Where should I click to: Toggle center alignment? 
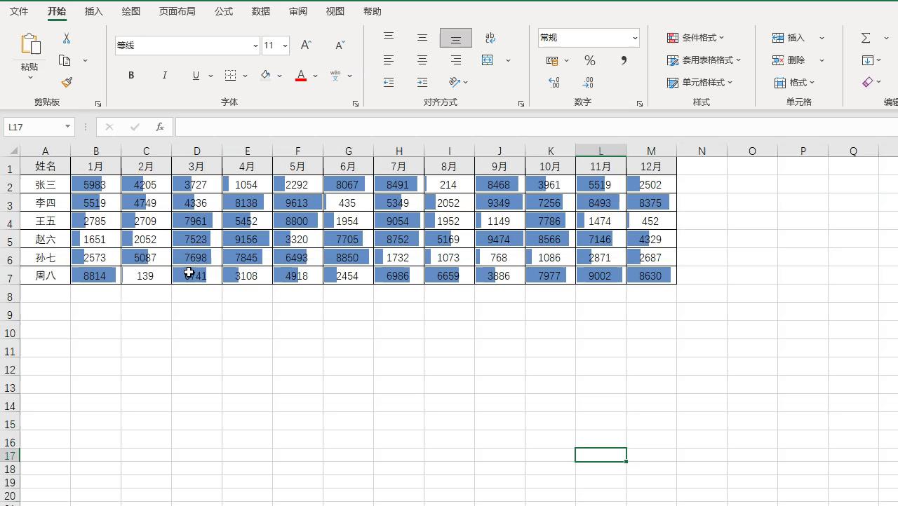[422, 60]
